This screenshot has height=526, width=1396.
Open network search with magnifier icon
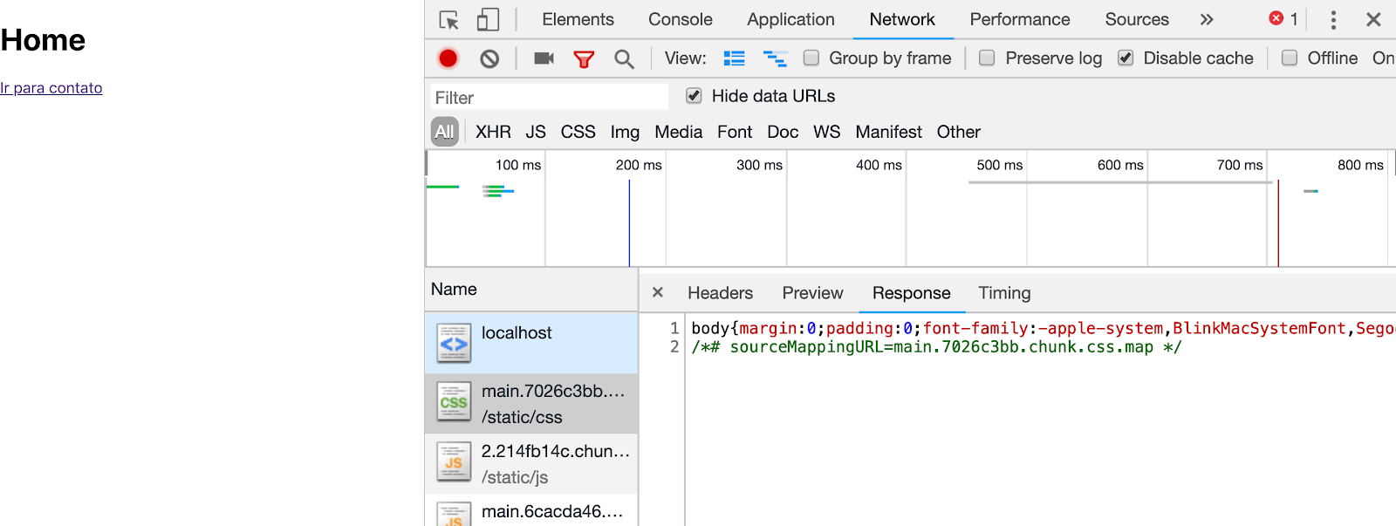(x=624, y=58)
